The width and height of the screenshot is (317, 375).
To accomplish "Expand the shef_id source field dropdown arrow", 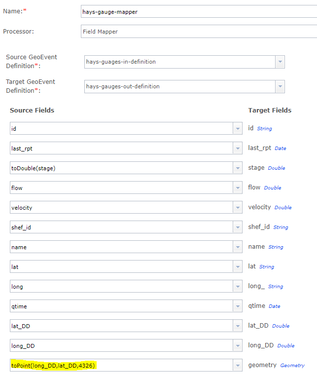I will pyautogui.click(x=237, y=227).
